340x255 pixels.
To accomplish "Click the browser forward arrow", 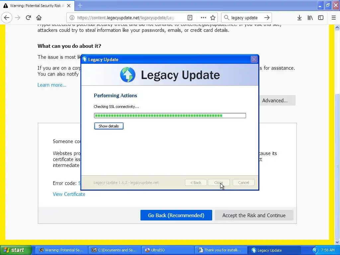I will 18,18.
